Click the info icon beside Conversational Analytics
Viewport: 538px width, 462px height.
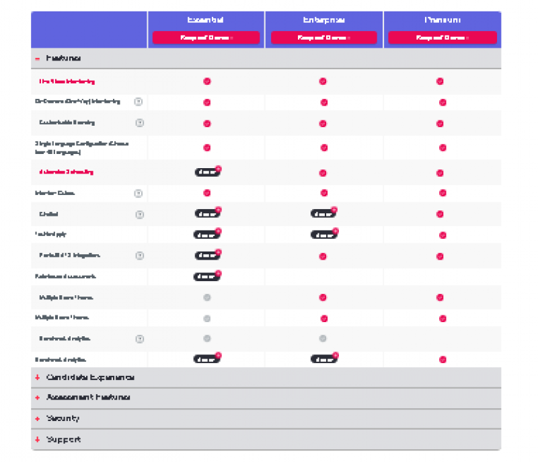[140, 340]
